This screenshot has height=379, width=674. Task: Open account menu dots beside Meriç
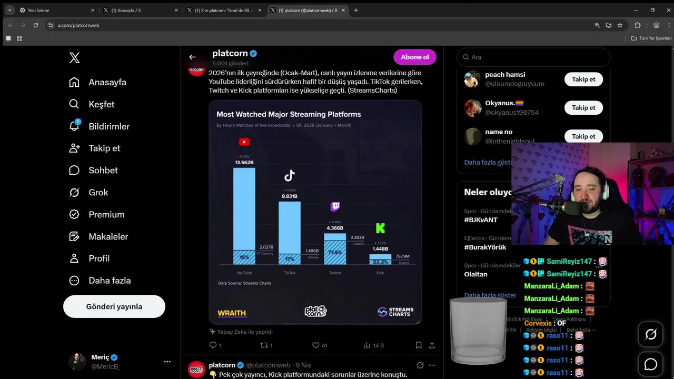[x=167, y=362]
